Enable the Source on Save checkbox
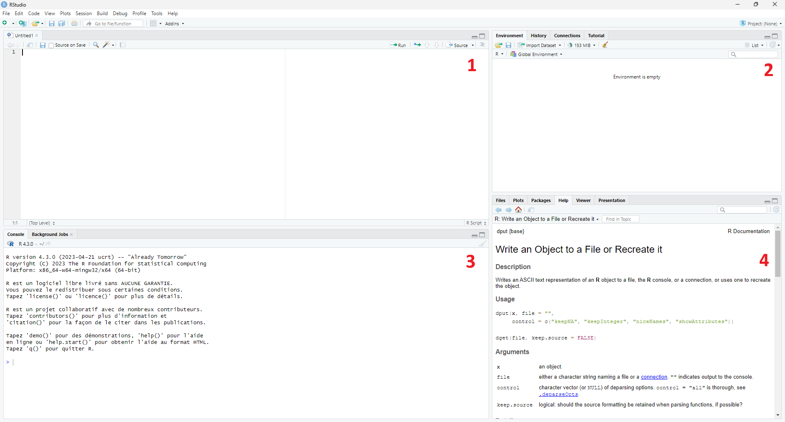This screenshot has width=785, height=422. point(52,45)
